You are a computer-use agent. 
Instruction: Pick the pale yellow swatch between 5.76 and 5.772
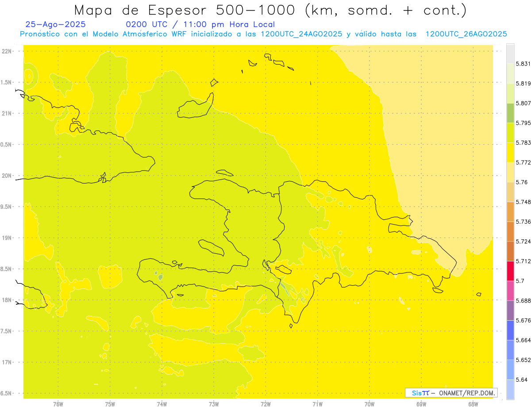click(x=510, y=172)
